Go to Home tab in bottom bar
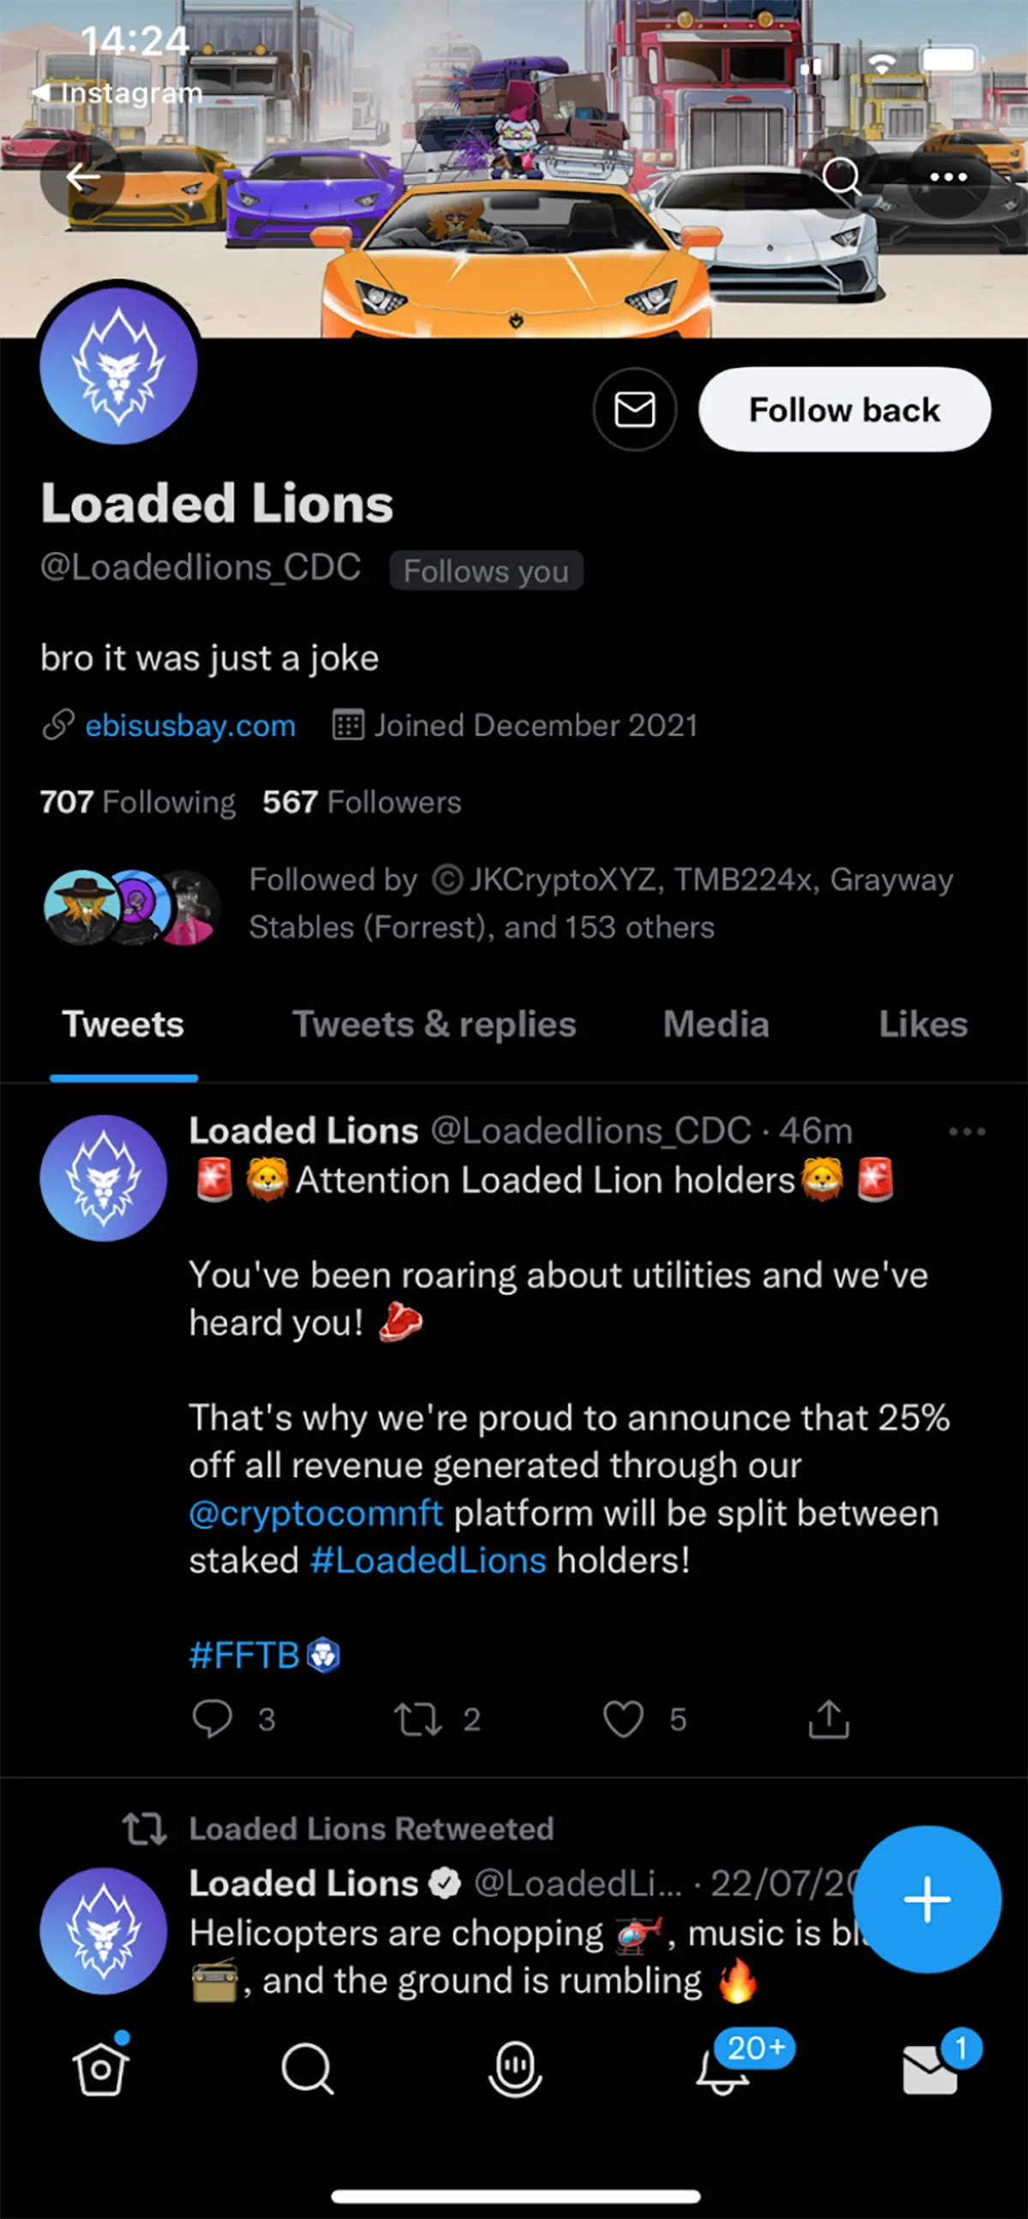Image resolution: width=1028 pixels, height=2219 pixels. tap(101, 2070)
